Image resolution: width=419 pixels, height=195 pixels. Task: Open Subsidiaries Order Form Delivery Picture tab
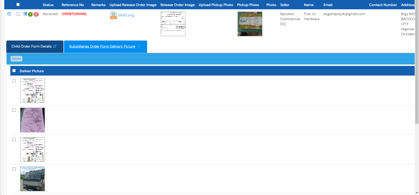102,47
